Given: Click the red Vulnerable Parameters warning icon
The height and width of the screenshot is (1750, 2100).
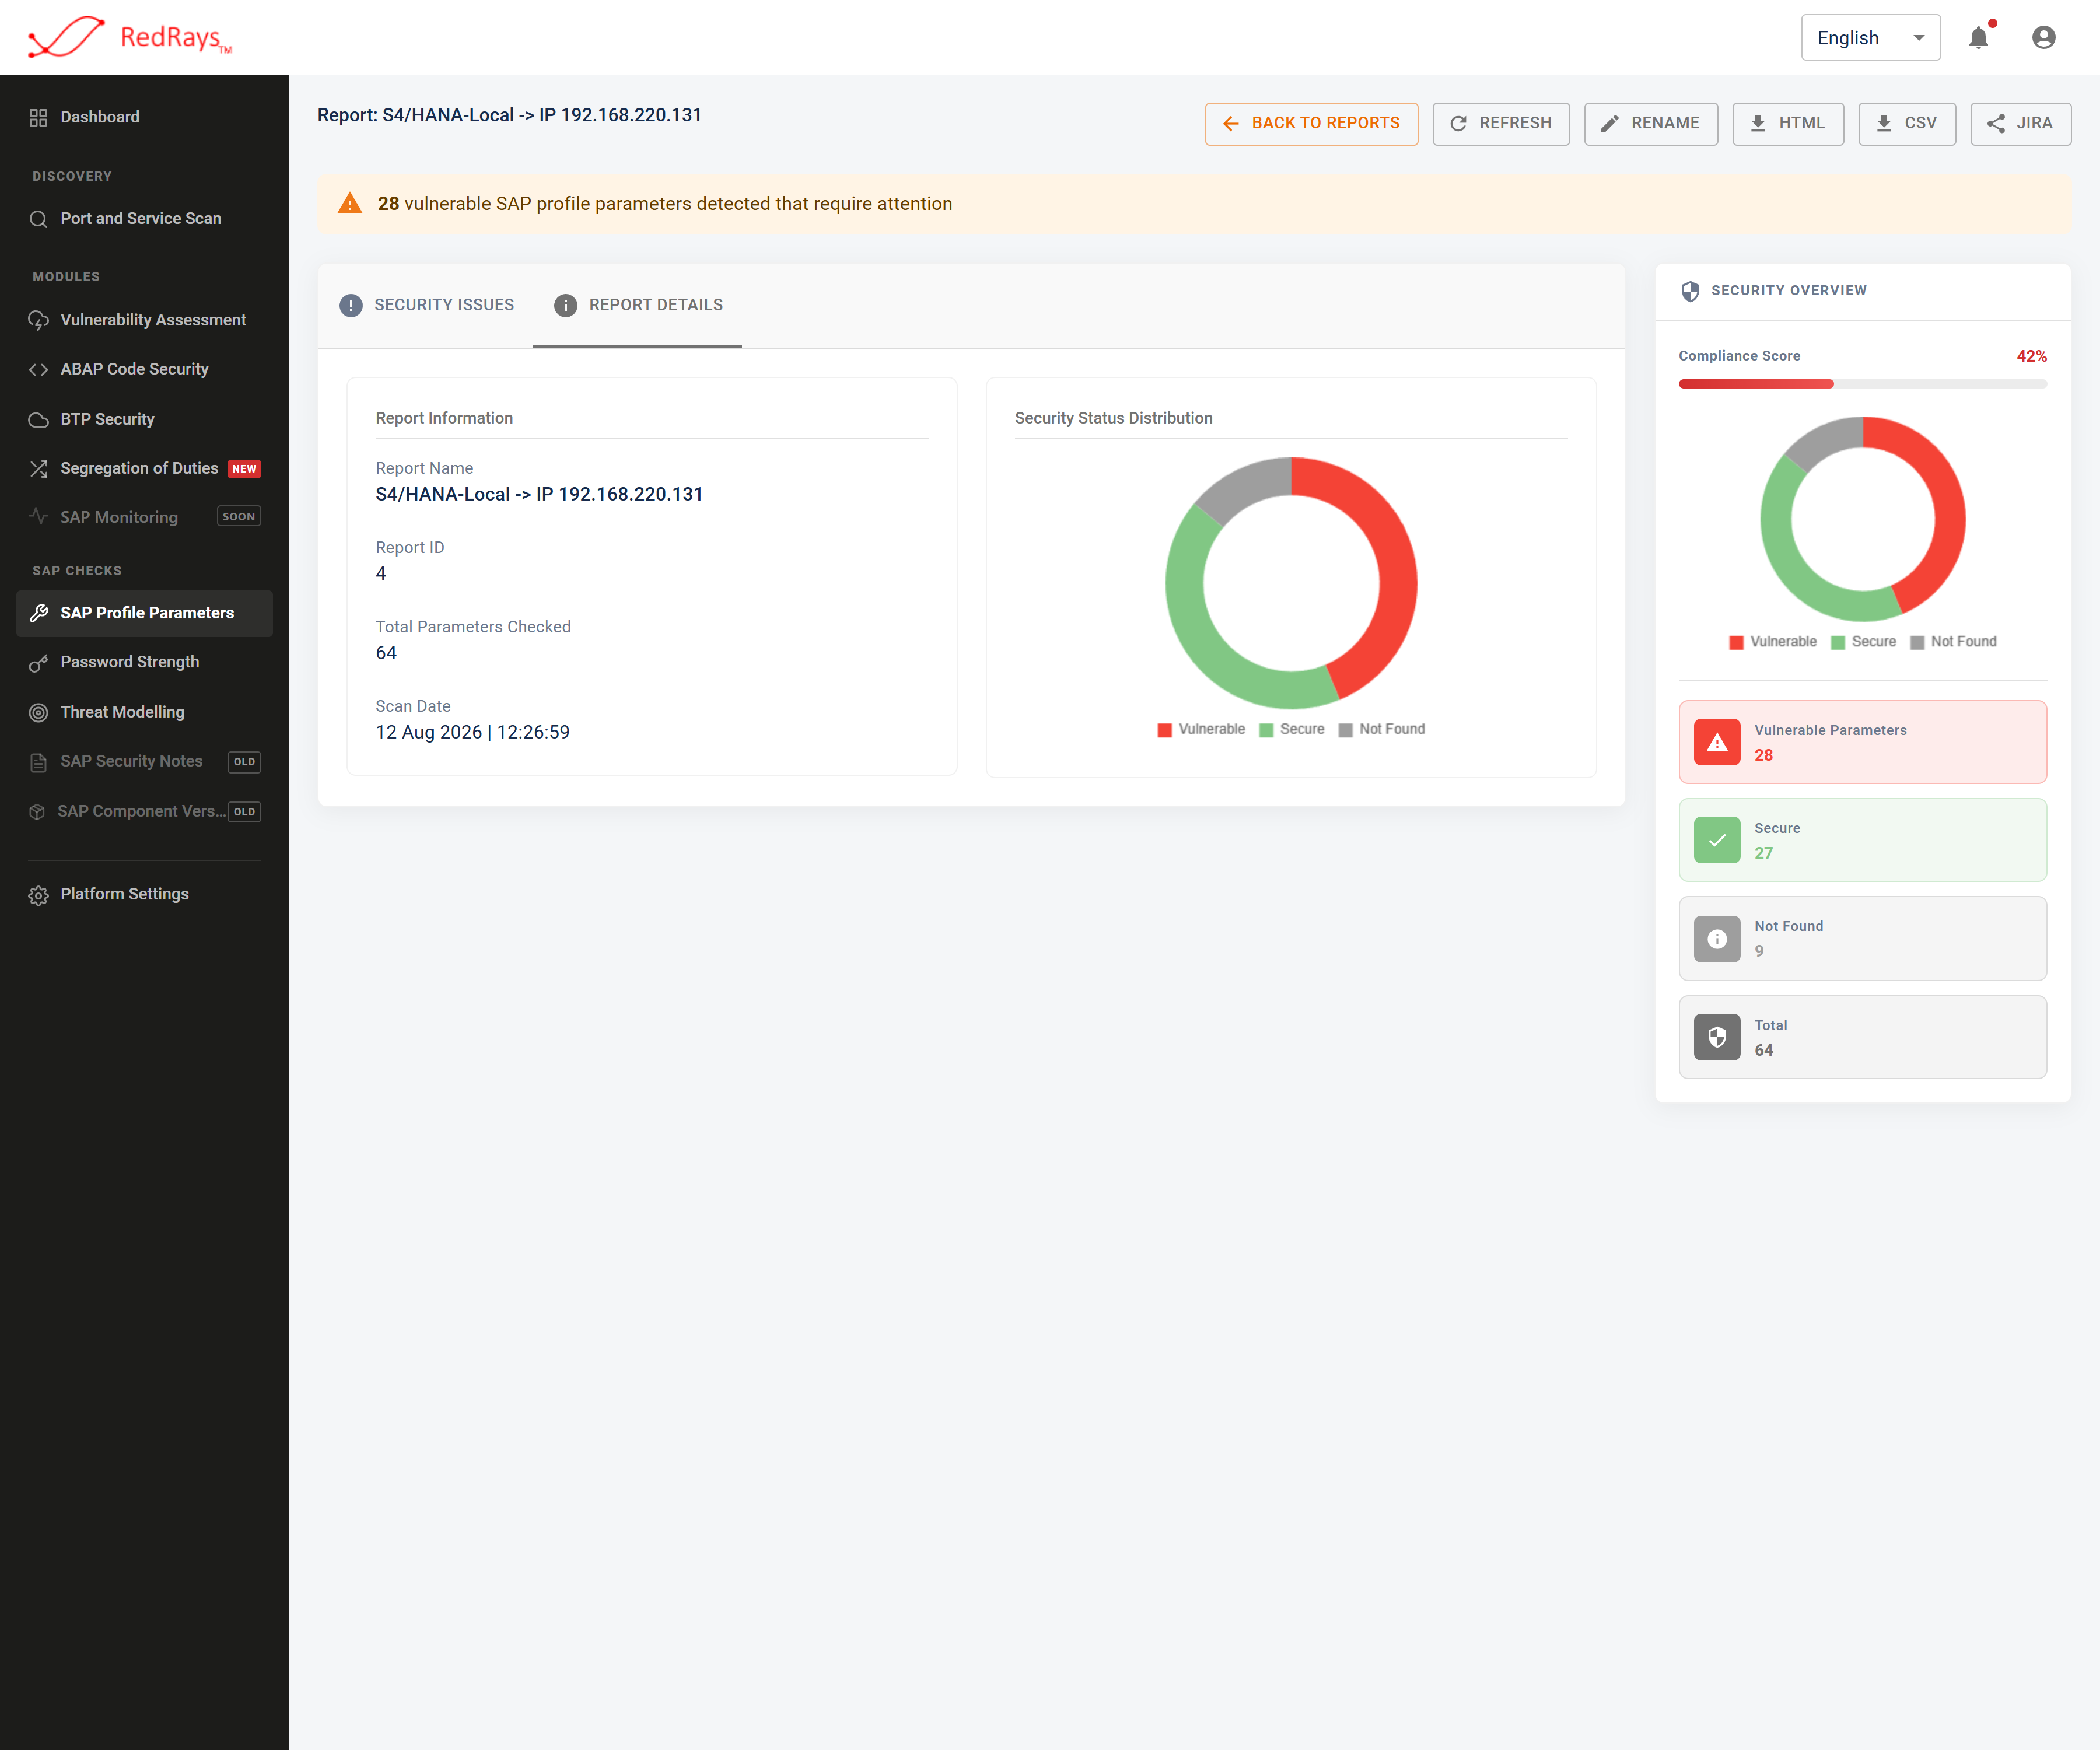Looking at the screenshot, I should [1717, 742].
